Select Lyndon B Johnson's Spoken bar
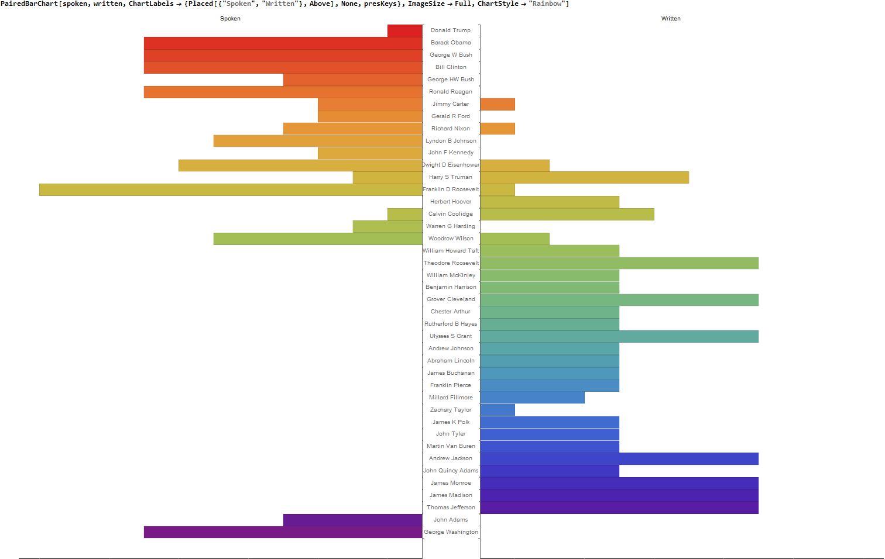885x559 pixels. [x=318, y=141]
